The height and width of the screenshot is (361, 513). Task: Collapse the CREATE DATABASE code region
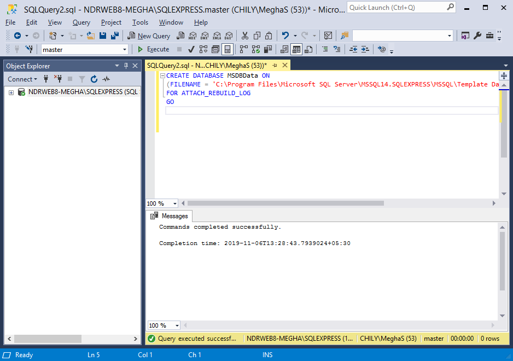tap(162, 75)
